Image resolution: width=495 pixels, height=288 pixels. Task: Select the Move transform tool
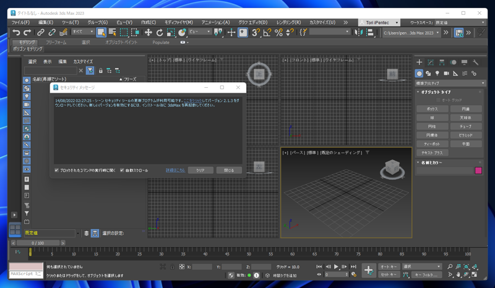(x=148, y=33)
